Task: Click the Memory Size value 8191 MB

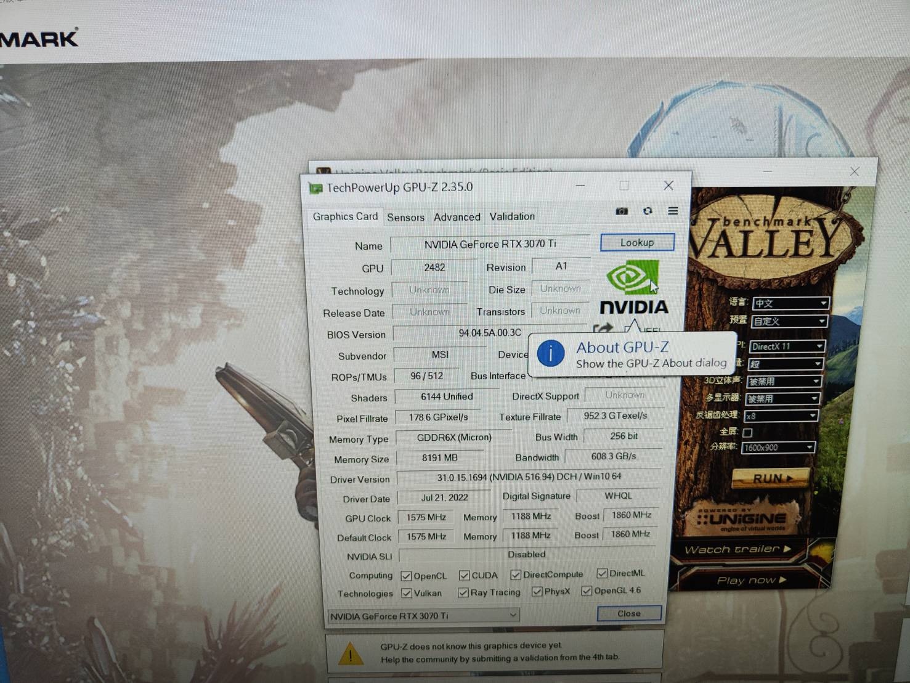Action: [x=439, y=458]
